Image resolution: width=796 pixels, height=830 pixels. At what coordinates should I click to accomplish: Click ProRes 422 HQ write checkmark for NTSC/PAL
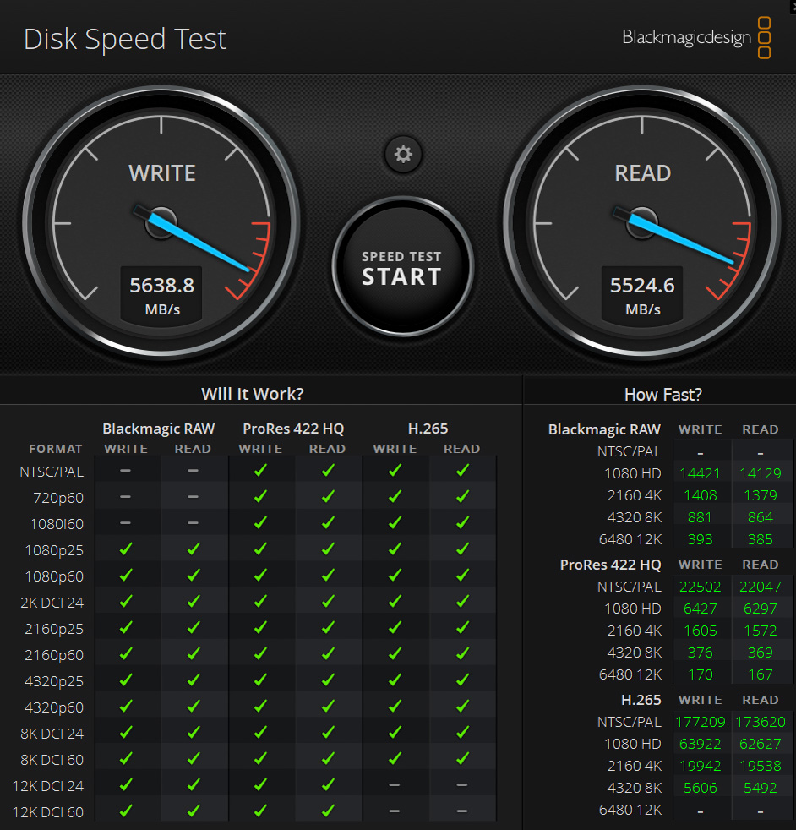260,471
